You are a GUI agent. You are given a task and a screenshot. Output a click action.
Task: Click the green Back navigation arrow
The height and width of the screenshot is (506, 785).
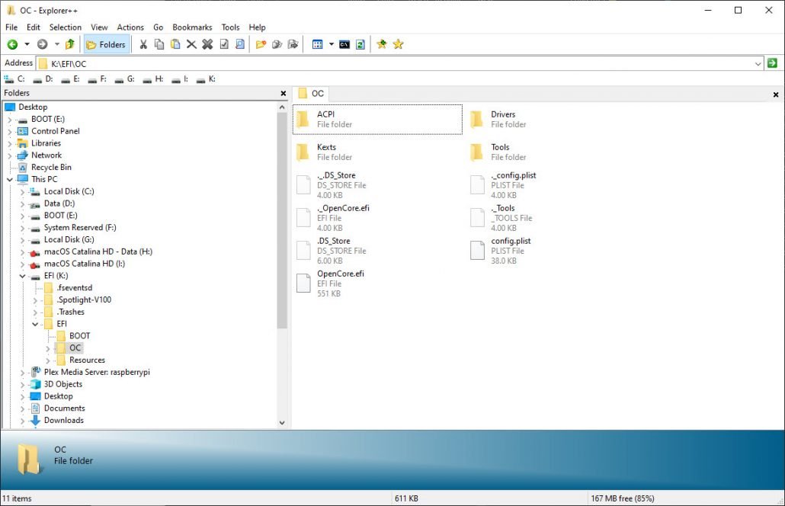(12, 44)
